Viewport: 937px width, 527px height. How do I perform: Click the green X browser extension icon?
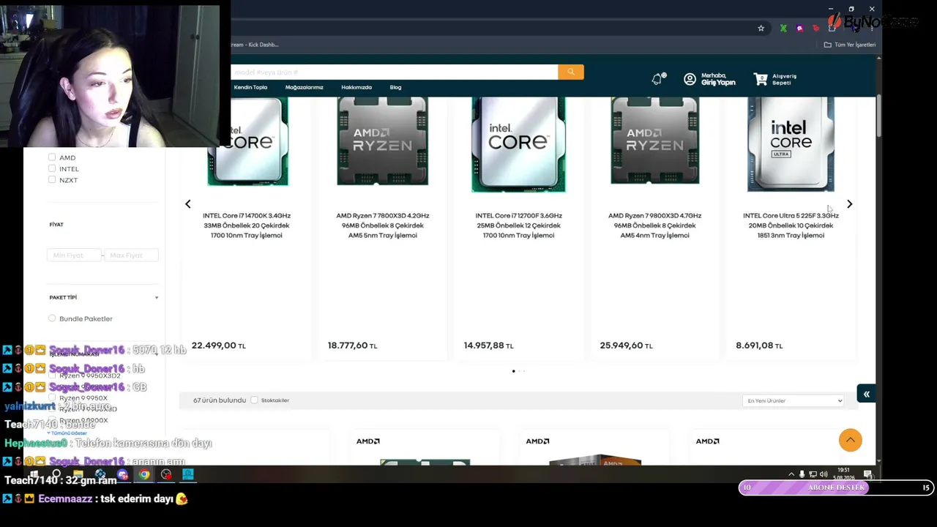(783, 29)
